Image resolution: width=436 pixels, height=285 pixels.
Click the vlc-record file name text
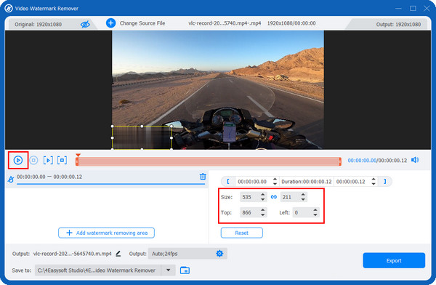point(225,23)
